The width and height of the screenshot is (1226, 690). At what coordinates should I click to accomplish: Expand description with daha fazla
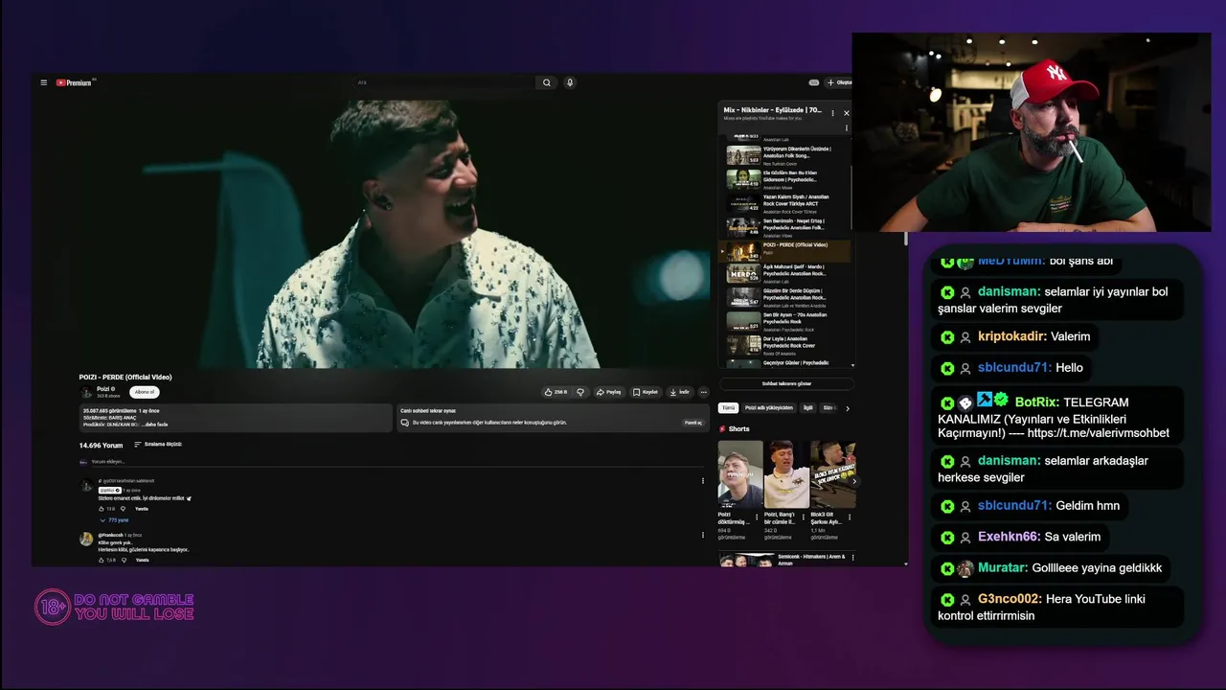pyautogui.click(x=156, y=425)
